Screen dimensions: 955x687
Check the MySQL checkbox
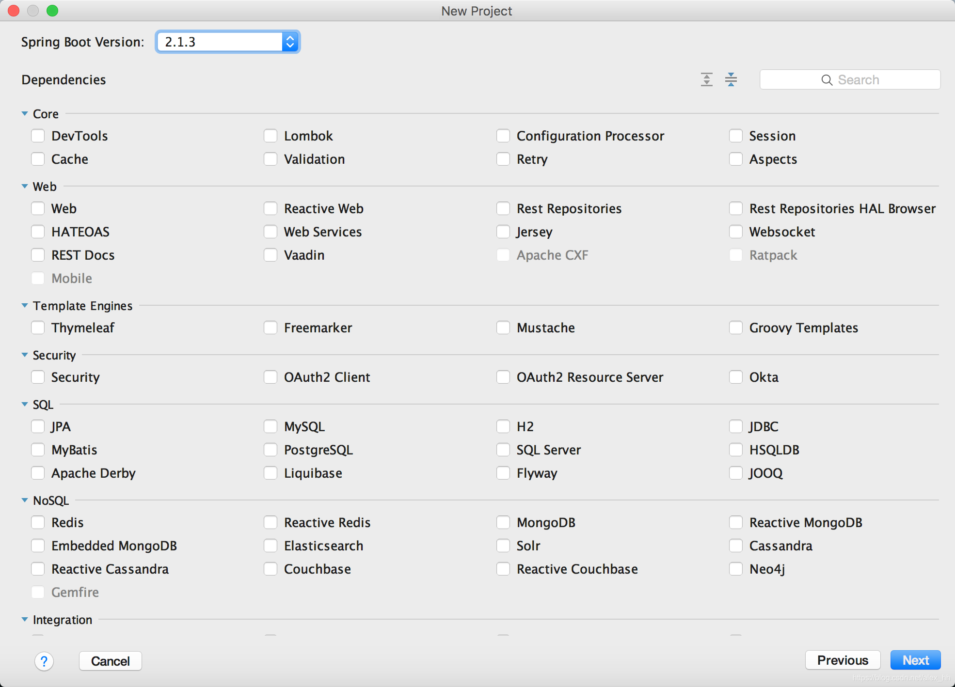[271, 426]
